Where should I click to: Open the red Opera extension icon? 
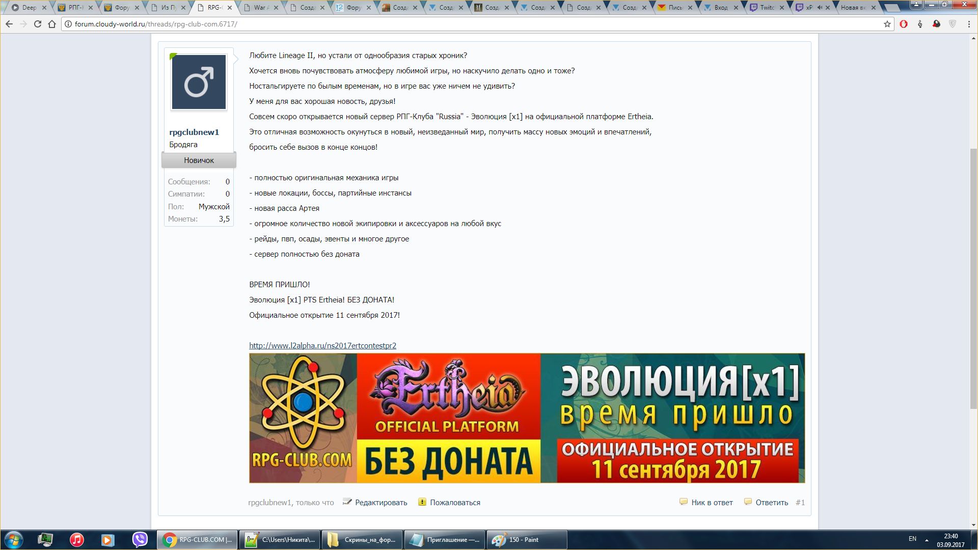tap(904, 24)
